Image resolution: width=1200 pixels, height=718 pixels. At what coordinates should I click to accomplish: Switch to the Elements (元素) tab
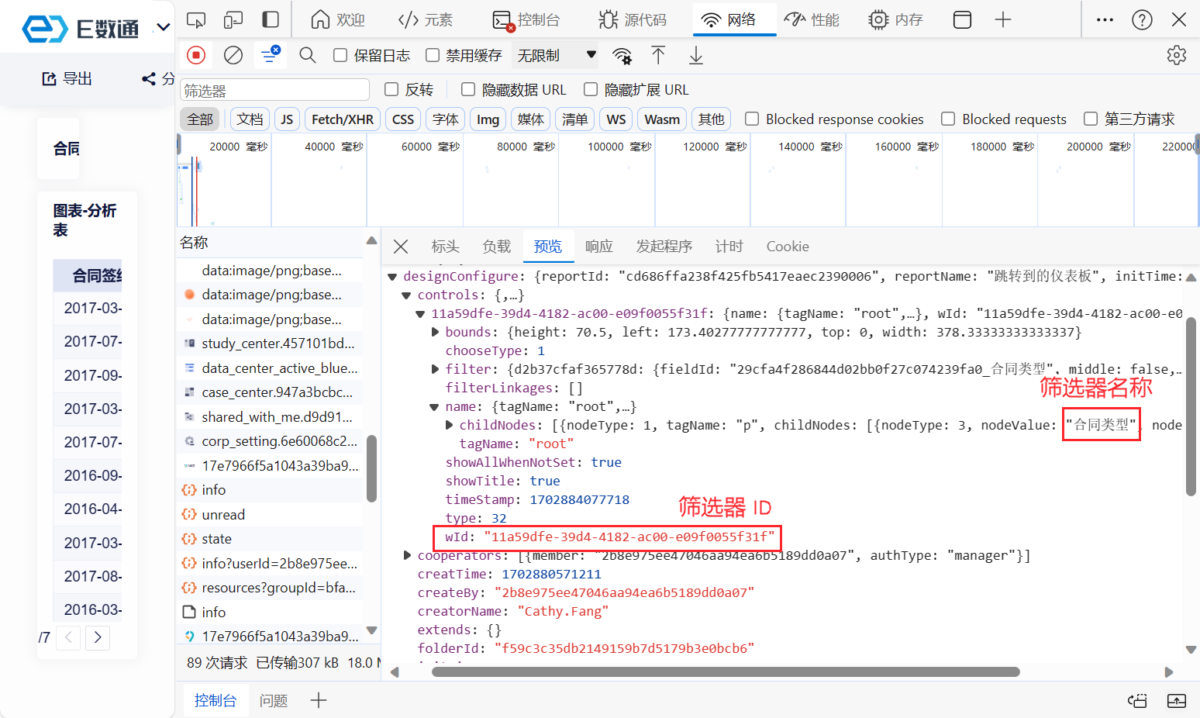(426, 19)
